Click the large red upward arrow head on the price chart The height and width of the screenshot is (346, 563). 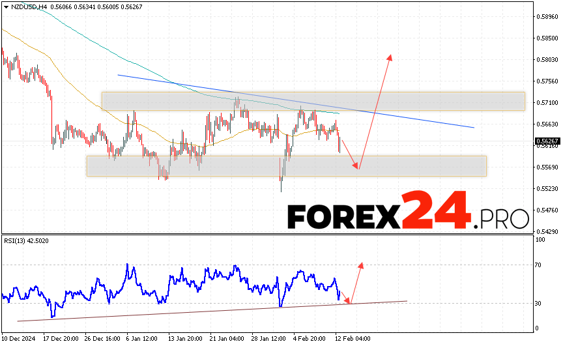(390, 58)
